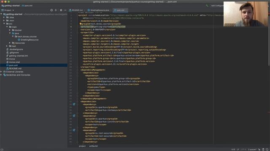Switch to the README.md editor tab
The image size is (270, 151).
[76, 10]
